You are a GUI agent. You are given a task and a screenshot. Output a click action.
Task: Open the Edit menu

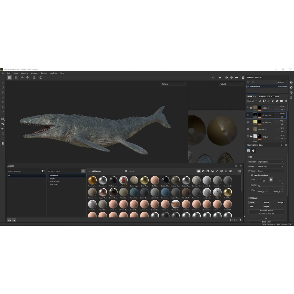point(9,73)
